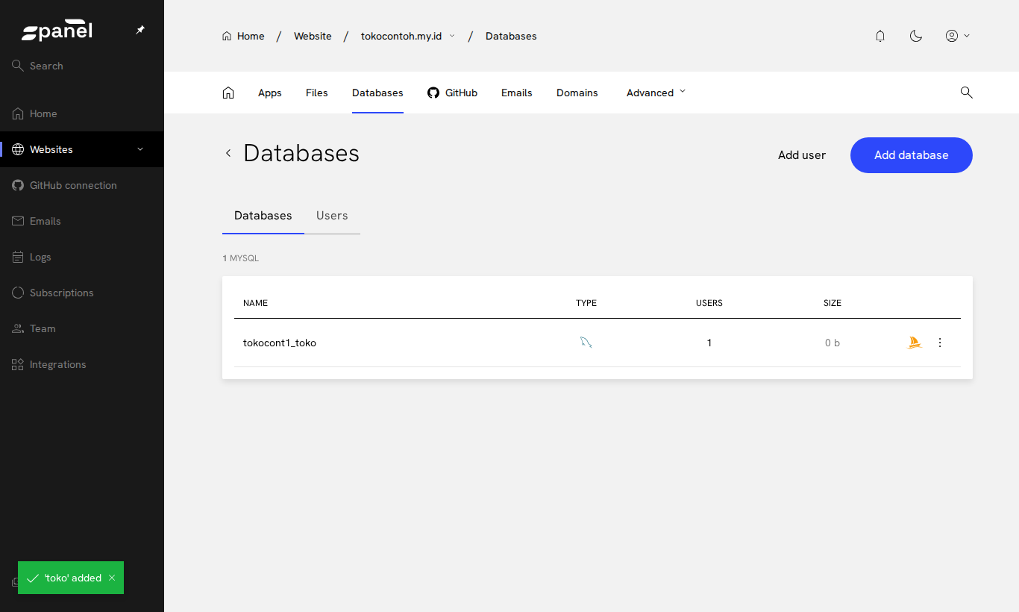Click the site home icon tab
This screenshot has width=1019, height=612.
point(228,93)
